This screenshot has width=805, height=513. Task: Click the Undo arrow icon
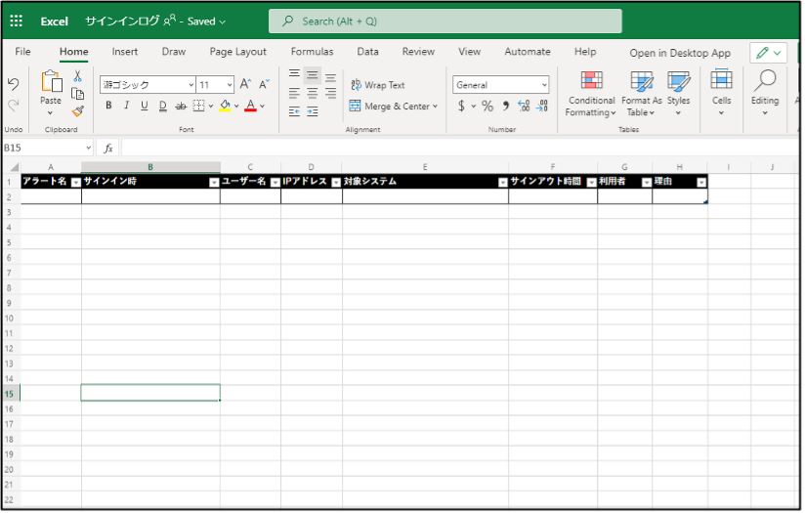13,84
